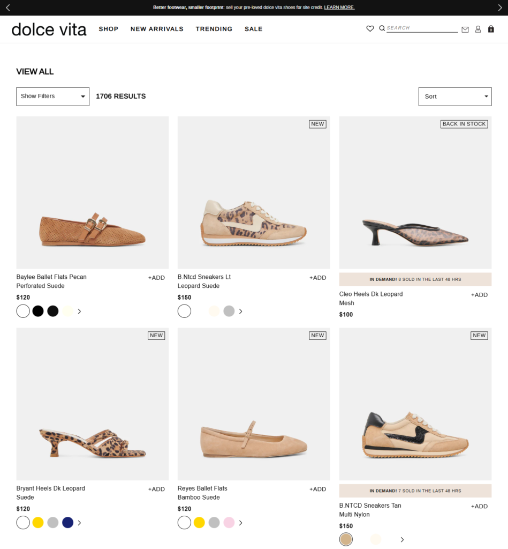This screenshot has width=508, height=549.
Task: Advance to next announcement banner arrow
Action: 500,8
